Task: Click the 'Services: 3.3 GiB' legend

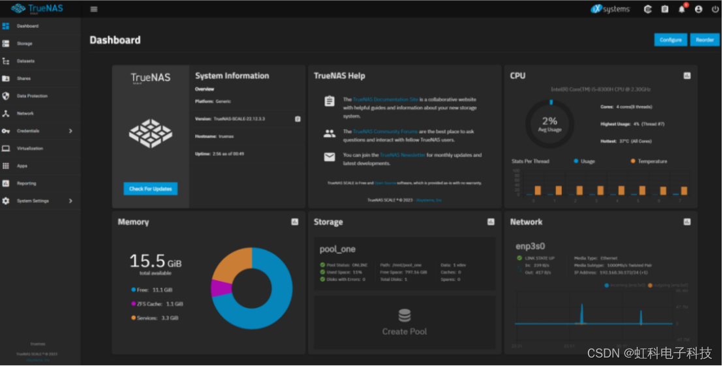Action: point(155,318)
